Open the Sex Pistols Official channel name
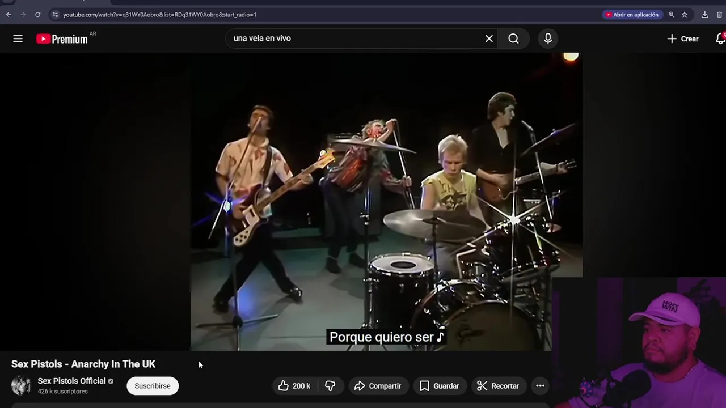726x408 pixels. (x=71, y=381)
